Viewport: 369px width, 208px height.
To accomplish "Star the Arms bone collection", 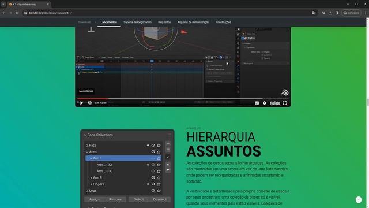I will coord(159,152).
